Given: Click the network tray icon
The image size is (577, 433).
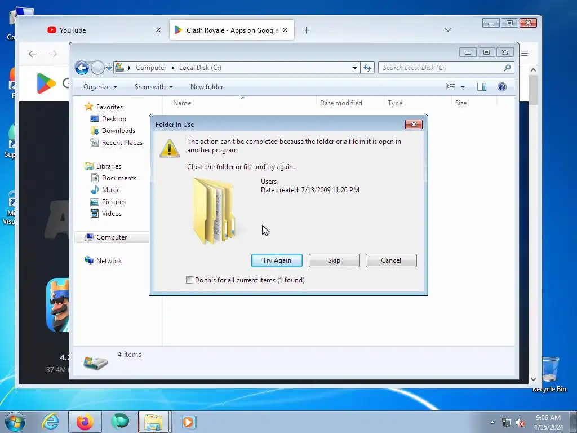Looking at the screenshot, I should pos(507,422).
